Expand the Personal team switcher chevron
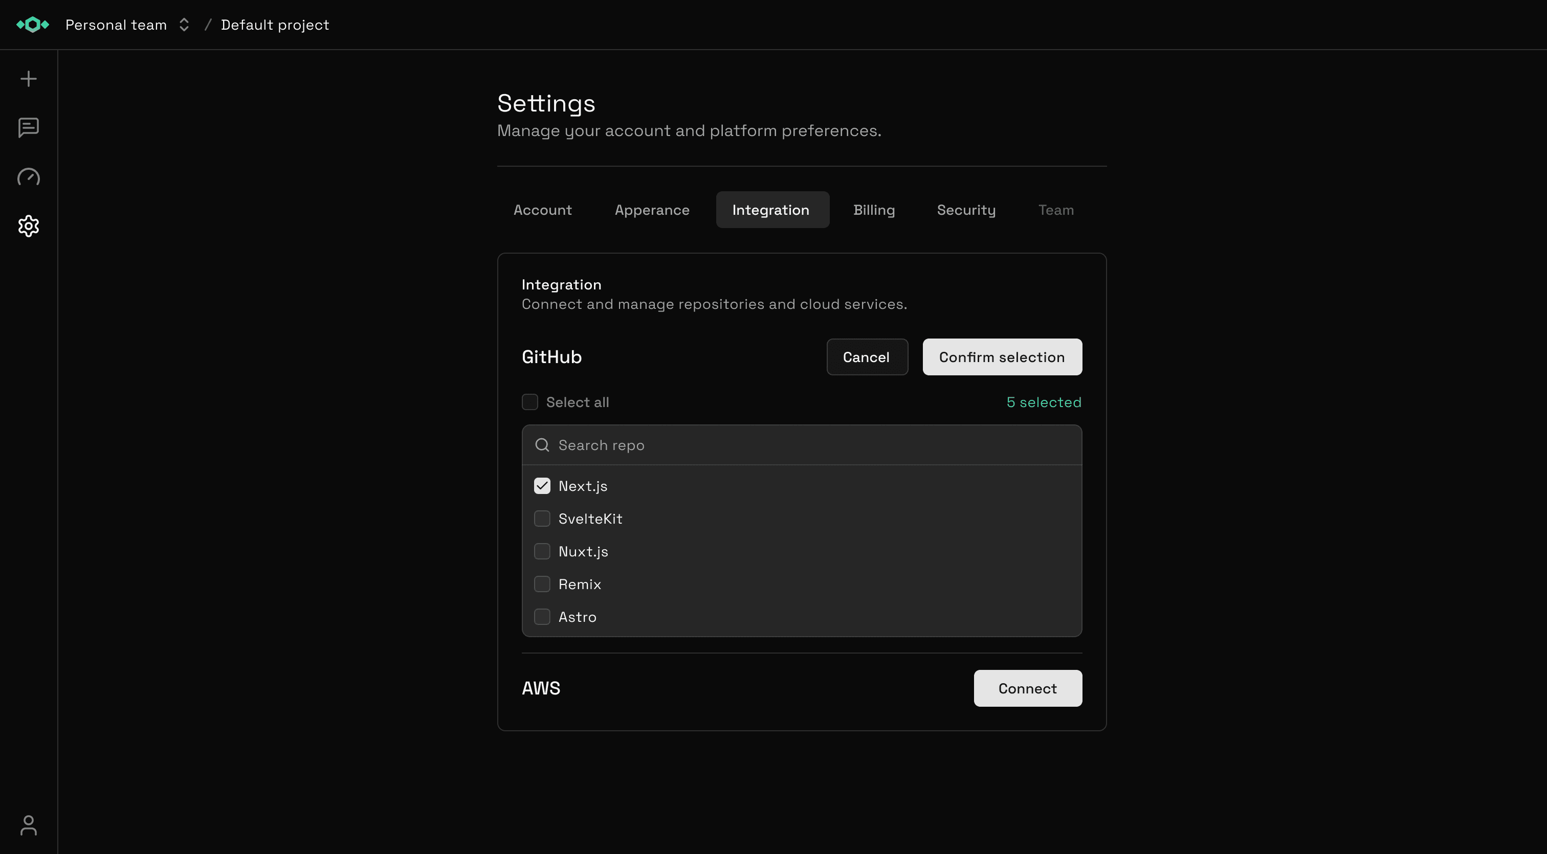The image size is (1547, 854). click(184, 25)
